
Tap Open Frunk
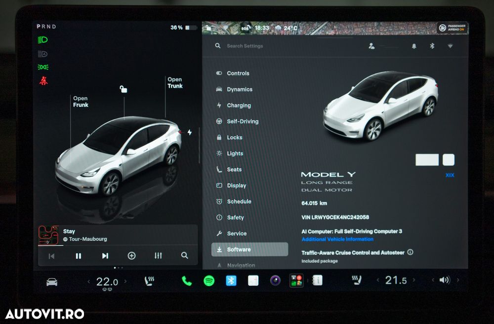81,102
